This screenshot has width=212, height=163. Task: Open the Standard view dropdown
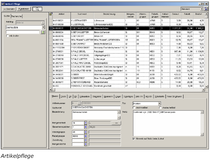click(202, 9)
